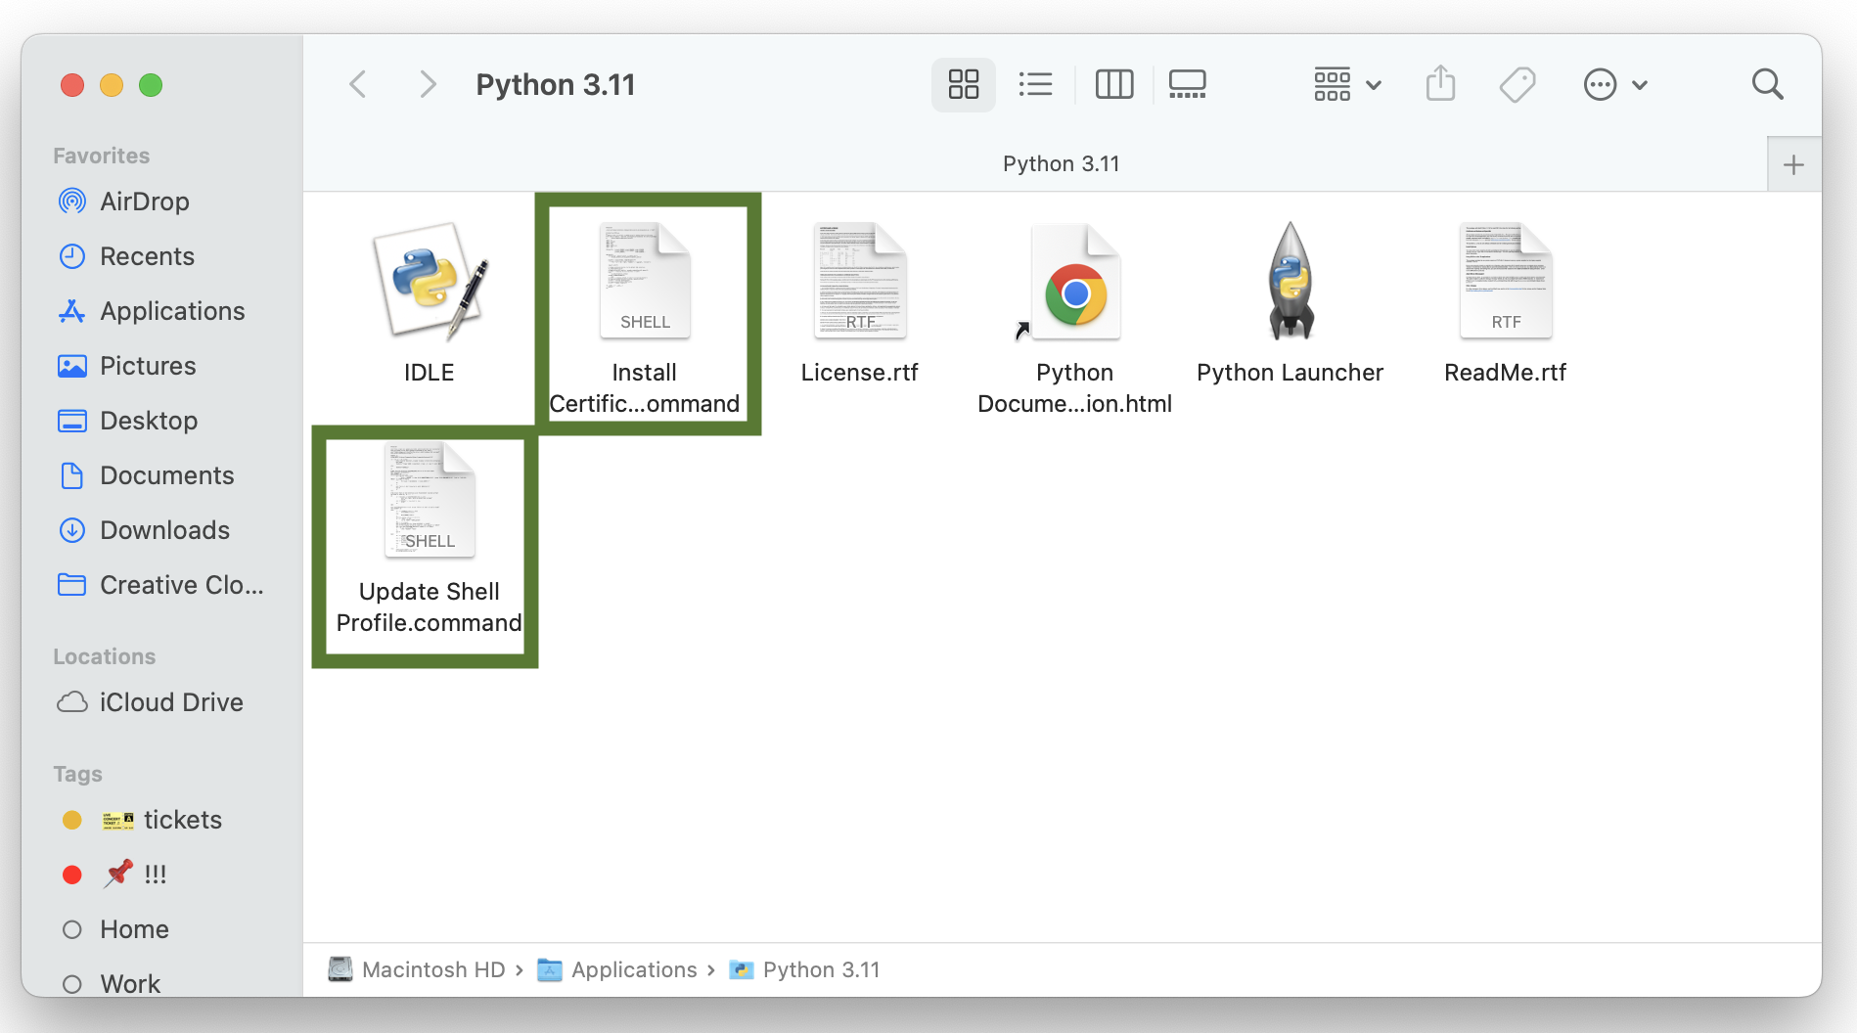Filter by the Home tag
This screenshot has height=1033, width=1857.
(x=134, y=929)
